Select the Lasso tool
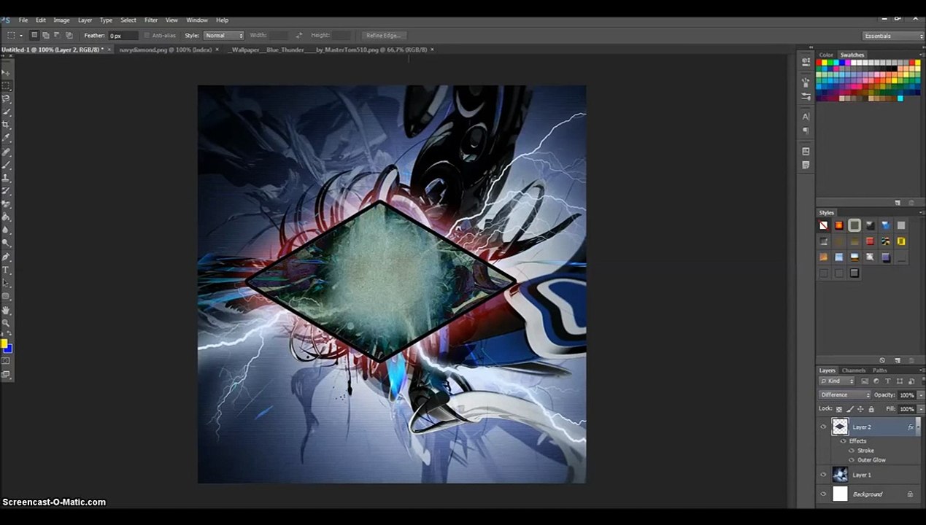 (x=7, y=98)
